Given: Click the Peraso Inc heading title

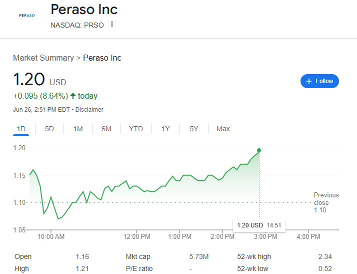Looking at the screenshot, I should click(x=84, y=10).
